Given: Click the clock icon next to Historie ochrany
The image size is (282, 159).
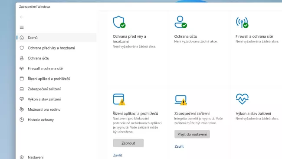Looking at the screenshot, I should pyautogui.click(x=22, y=119).
